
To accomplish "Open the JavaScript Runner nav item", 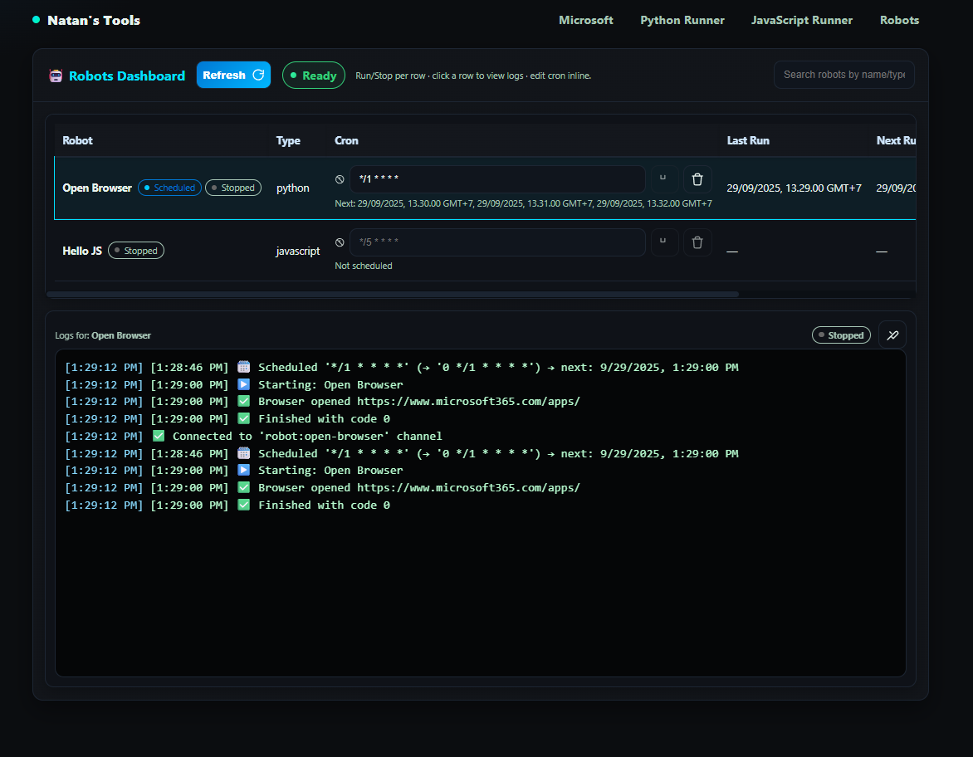I will tap(801, 20).
